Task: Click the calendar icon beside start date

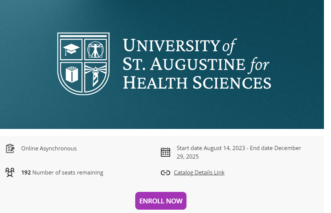Action: [x=165, y=152]
